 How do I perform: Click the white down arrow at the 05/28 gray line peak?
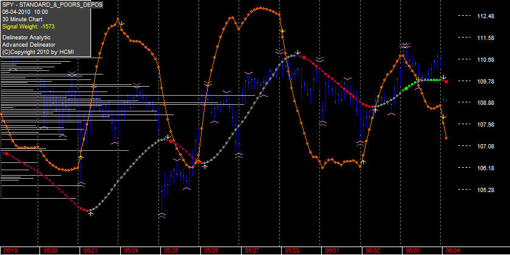(x=297, y=52)
